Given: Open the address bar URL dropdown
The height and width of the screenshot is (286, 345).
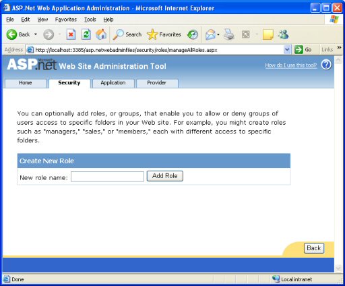Looking at the screenshot, I should (x=287, y=49).
